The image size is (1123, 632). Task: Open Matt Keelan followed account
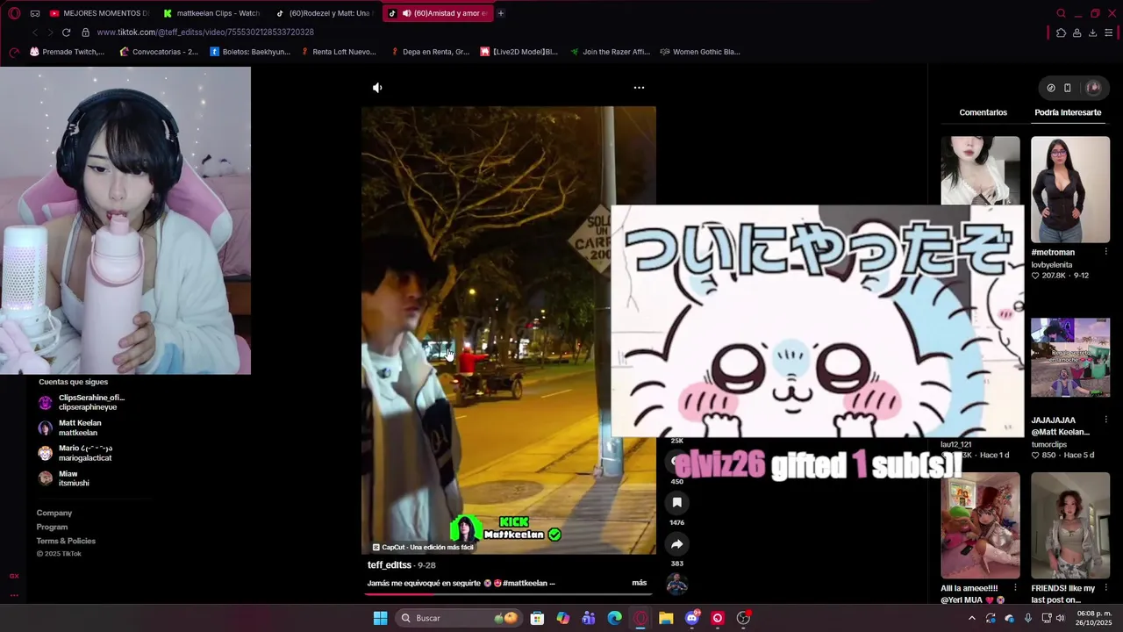tap(70, 427)
